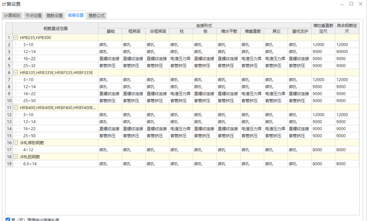This screenshot has width=367, height=221.
Task: Open the 箍筋设置 tab
Action: tap(55, 15)
